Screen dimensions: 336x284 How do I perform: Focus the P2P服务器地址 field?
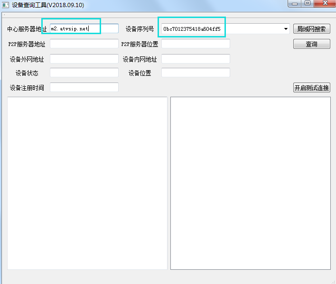coord(84,44)
